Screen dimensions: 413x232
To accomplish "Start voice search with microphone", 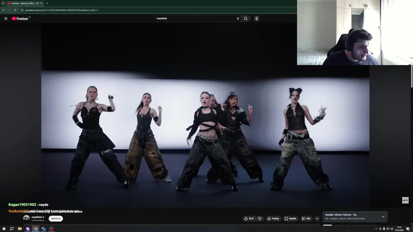I will pyautogui.click(x=257, y=18).
